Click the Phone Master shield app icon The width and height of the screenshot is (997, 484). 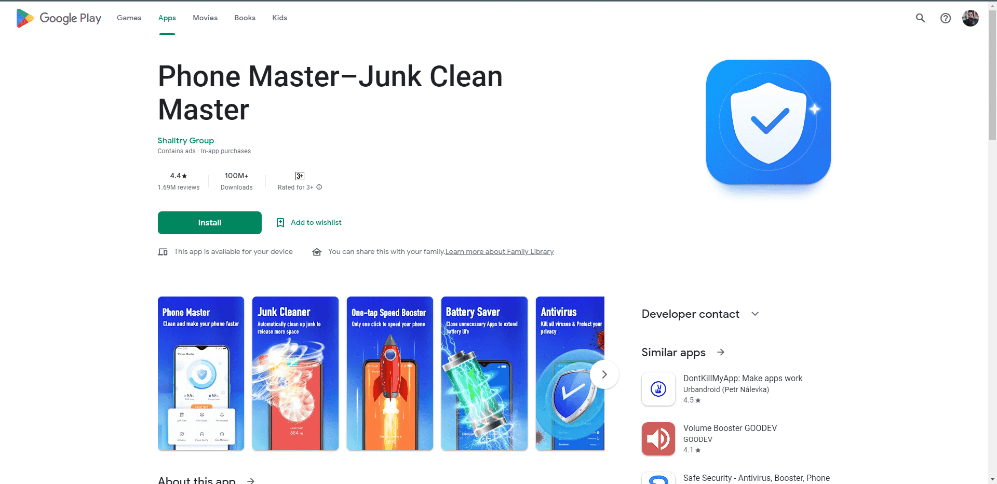pos(768,122)
